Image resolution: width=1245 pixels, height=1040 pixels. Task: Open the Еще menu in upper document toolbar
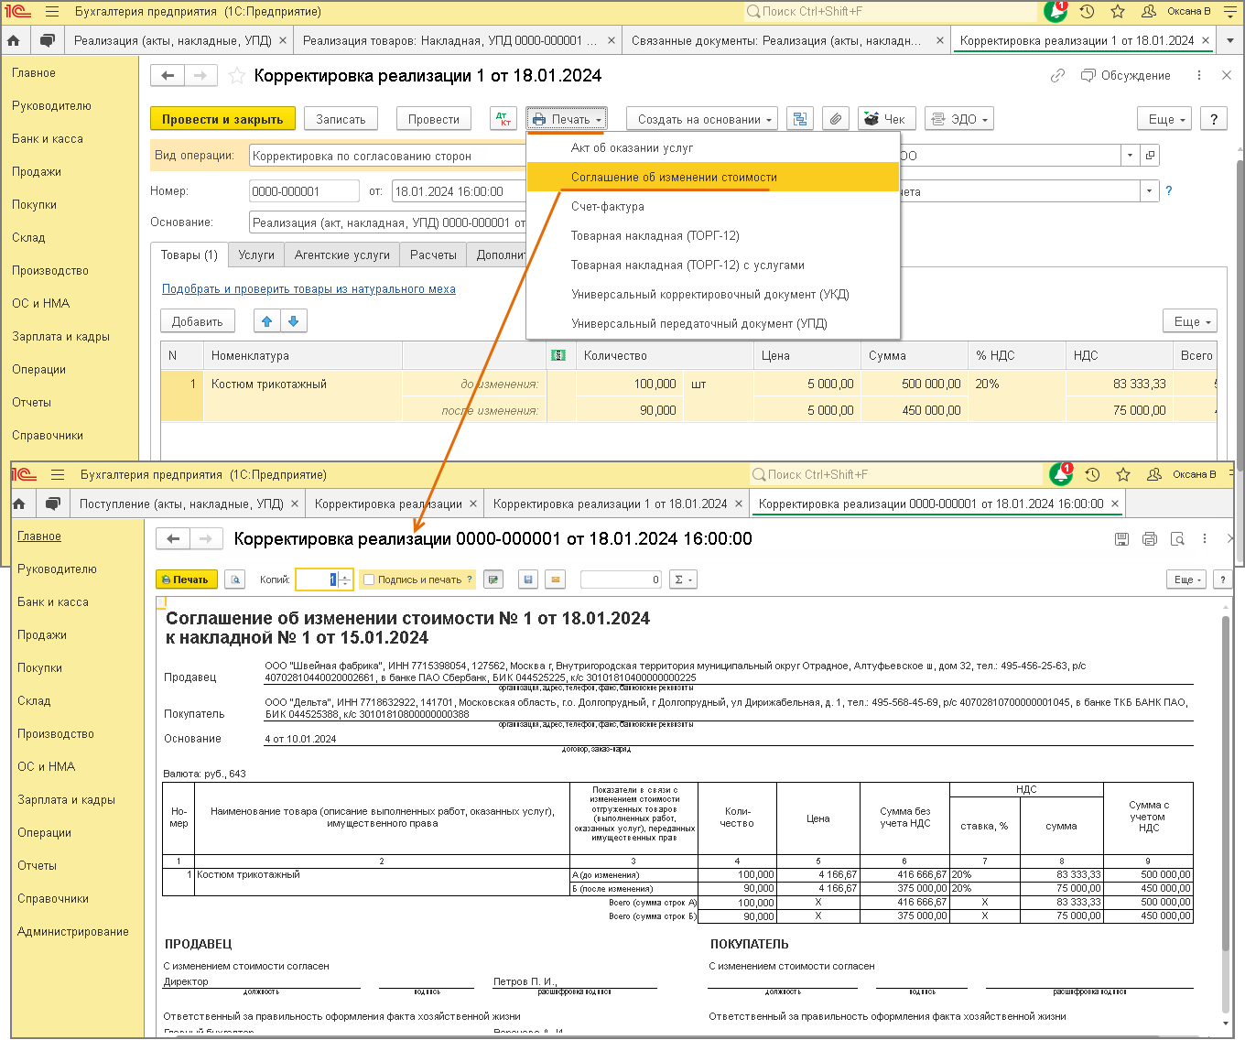tap(1165, 119)
